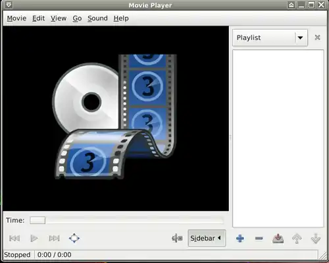
Task: Remove playlist item with the minus icon
Action: 259,239
